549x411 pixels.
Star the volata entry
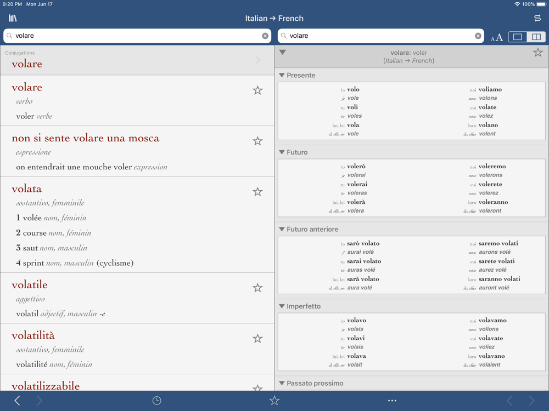tap(257, 192)
